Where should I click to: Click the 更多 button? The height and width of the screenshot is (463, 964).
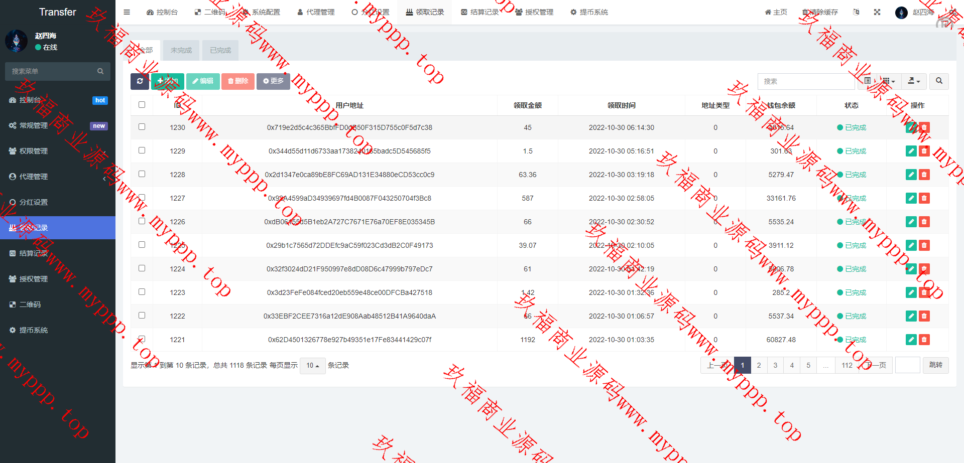(273, 81)
